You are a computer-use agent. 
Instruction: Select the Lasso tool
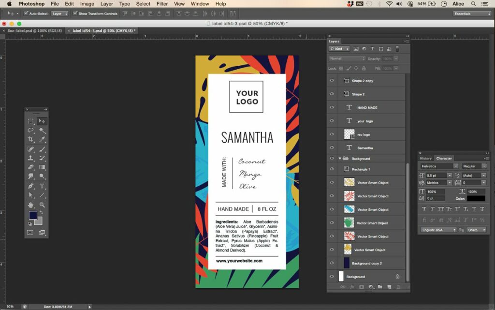tap(30, 130)
